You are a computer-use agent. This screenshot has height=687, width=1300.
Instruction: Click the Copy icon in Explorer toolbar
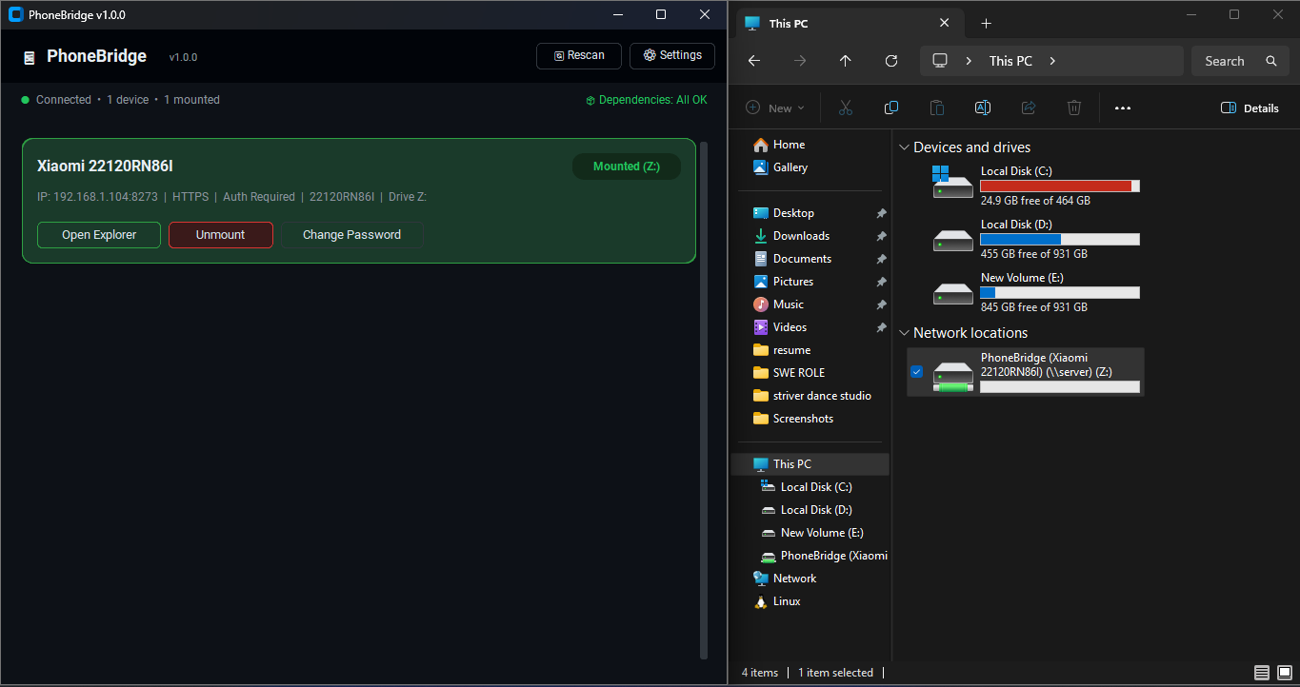click(890, 108)
